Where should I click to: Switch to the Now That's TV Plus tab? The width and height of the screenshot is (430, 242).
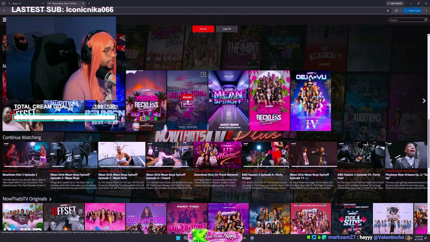pyautogui.click(x=66, y=3)
